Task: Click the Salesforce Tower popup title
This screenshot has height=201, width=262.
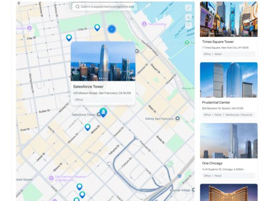Action: pos(88,87)
